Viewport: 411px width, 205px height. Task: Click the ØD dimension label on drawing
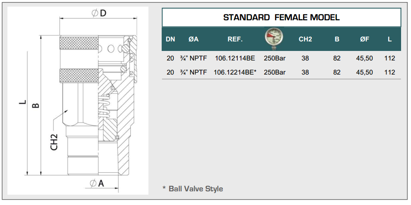pos(99,13)
